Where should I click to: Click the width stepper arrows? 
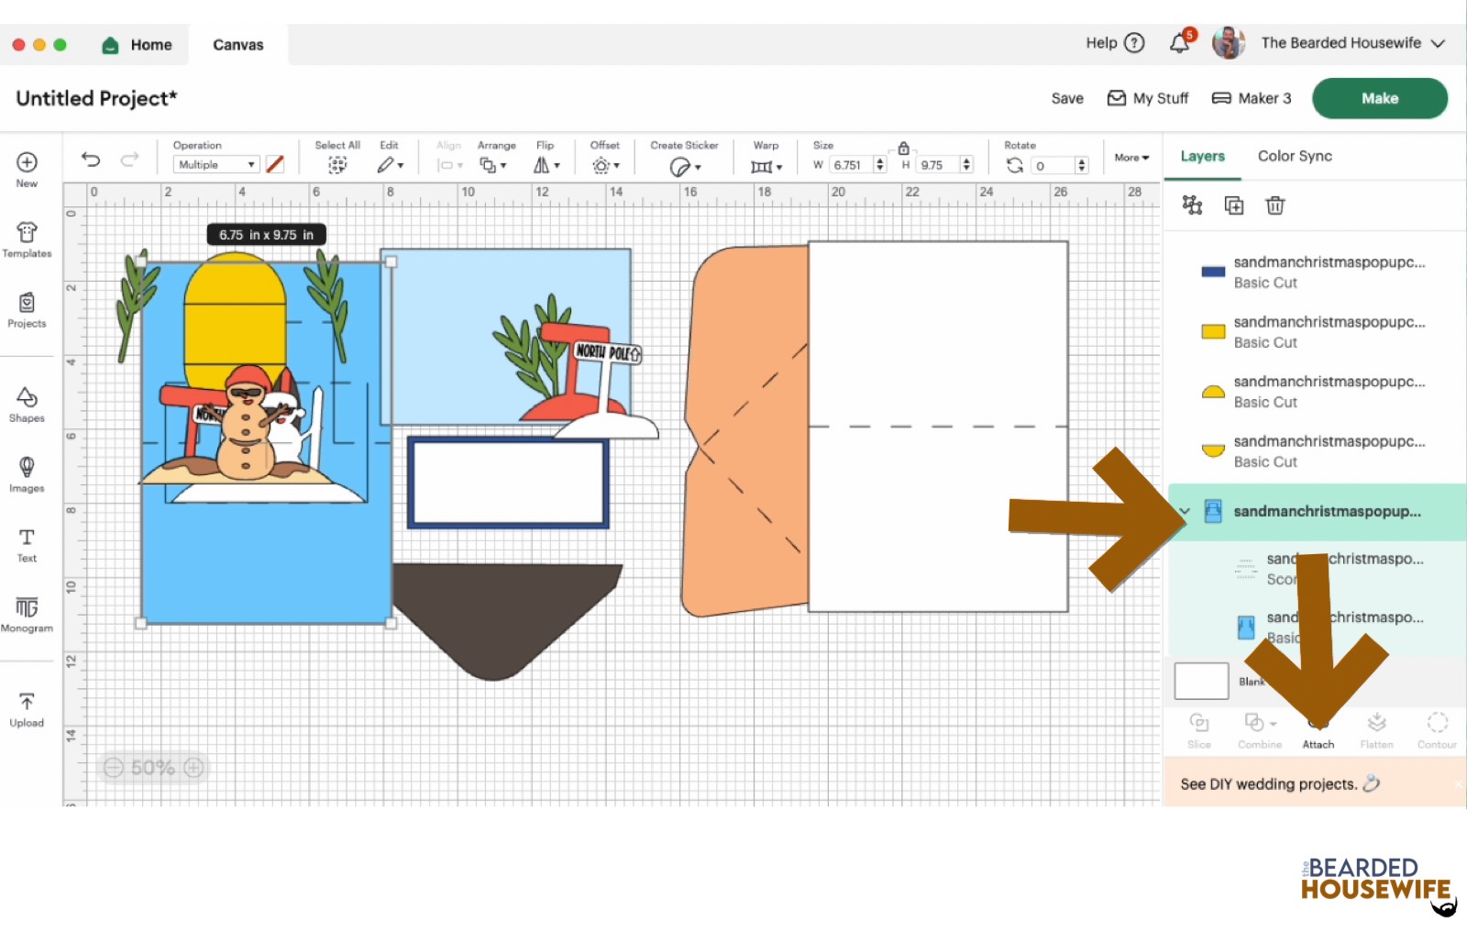[880, 165]
